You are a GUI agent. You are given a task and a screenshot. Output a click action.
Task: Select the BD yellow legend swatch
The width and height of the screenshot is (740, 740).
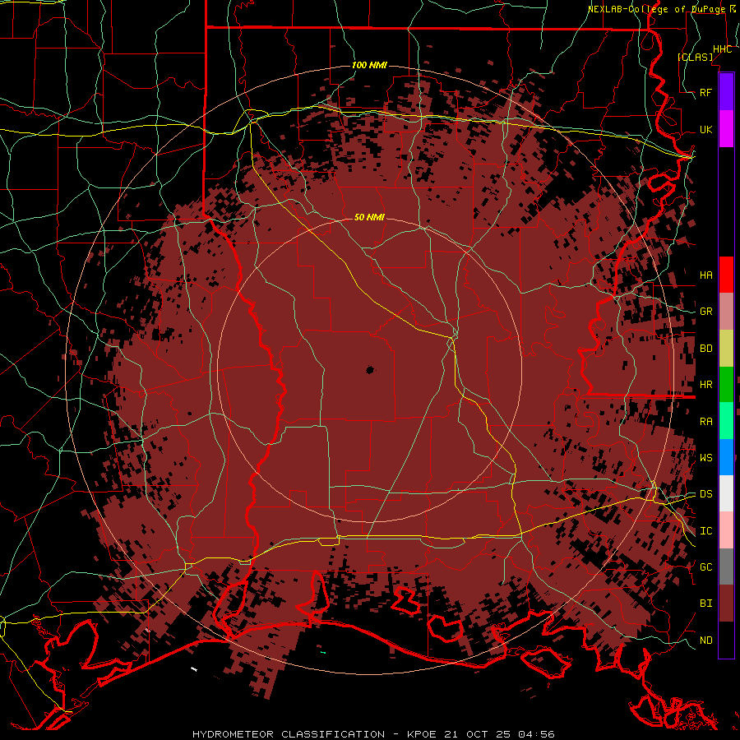click(x=726, y=348)
